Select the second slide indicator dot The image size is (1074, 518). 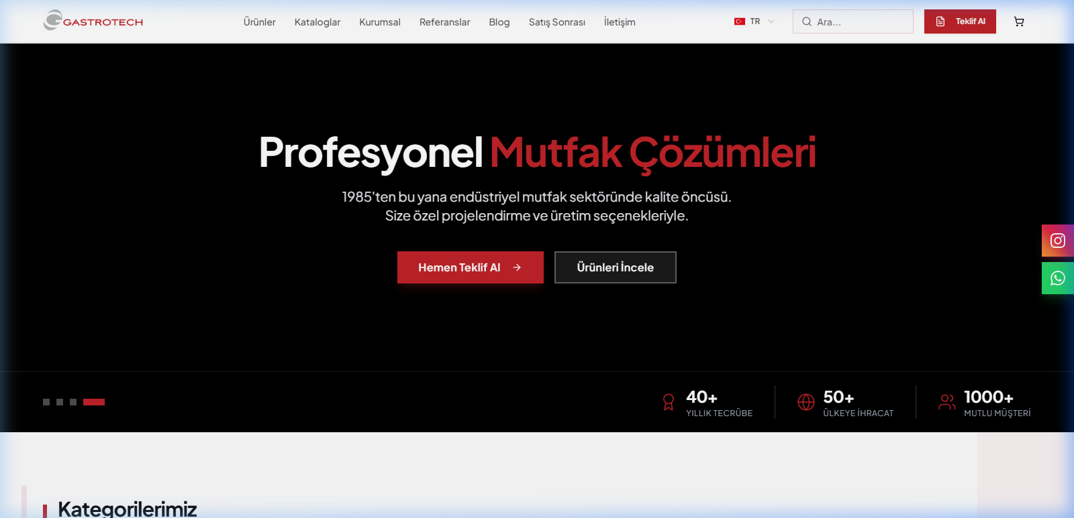[x=60, y=402]
